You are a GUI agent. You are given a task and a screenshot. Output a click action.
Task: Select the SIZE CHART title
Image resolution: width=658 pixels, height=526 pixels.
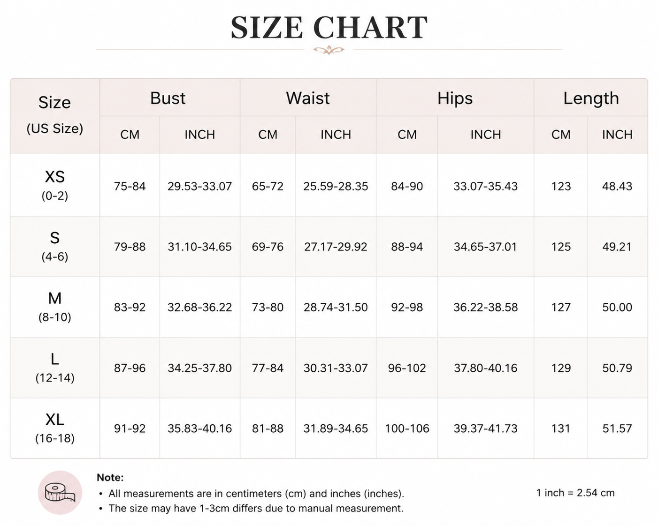coord(329,28)
